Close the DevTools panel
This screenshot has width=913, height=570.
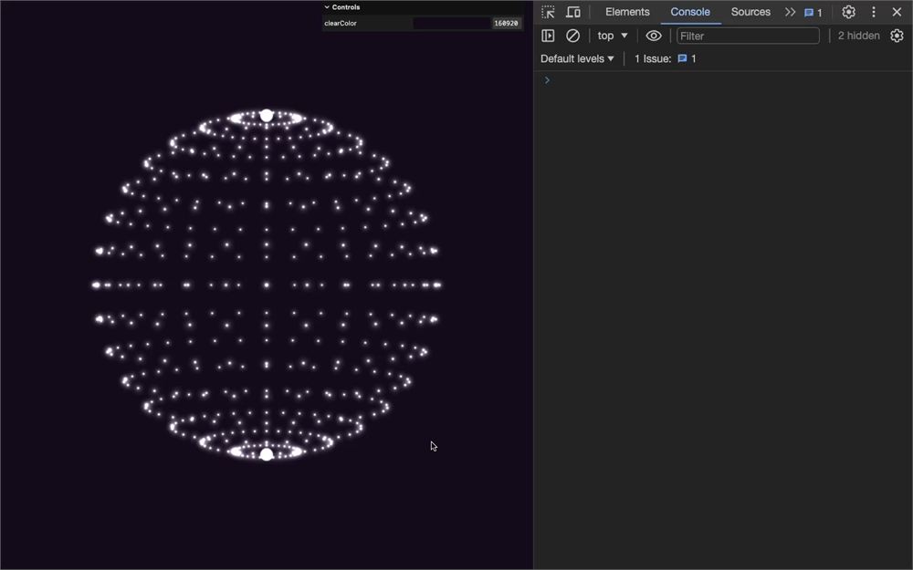[x=897, y=12]
